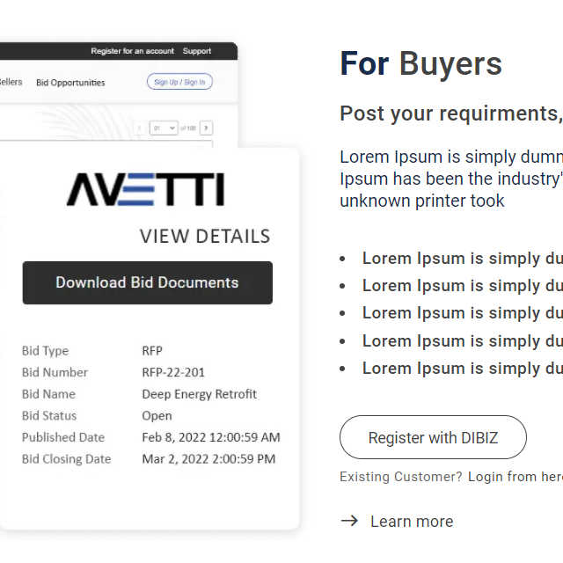
Task: Select Bid Opportunities menu item
Action: pos(70,83)
